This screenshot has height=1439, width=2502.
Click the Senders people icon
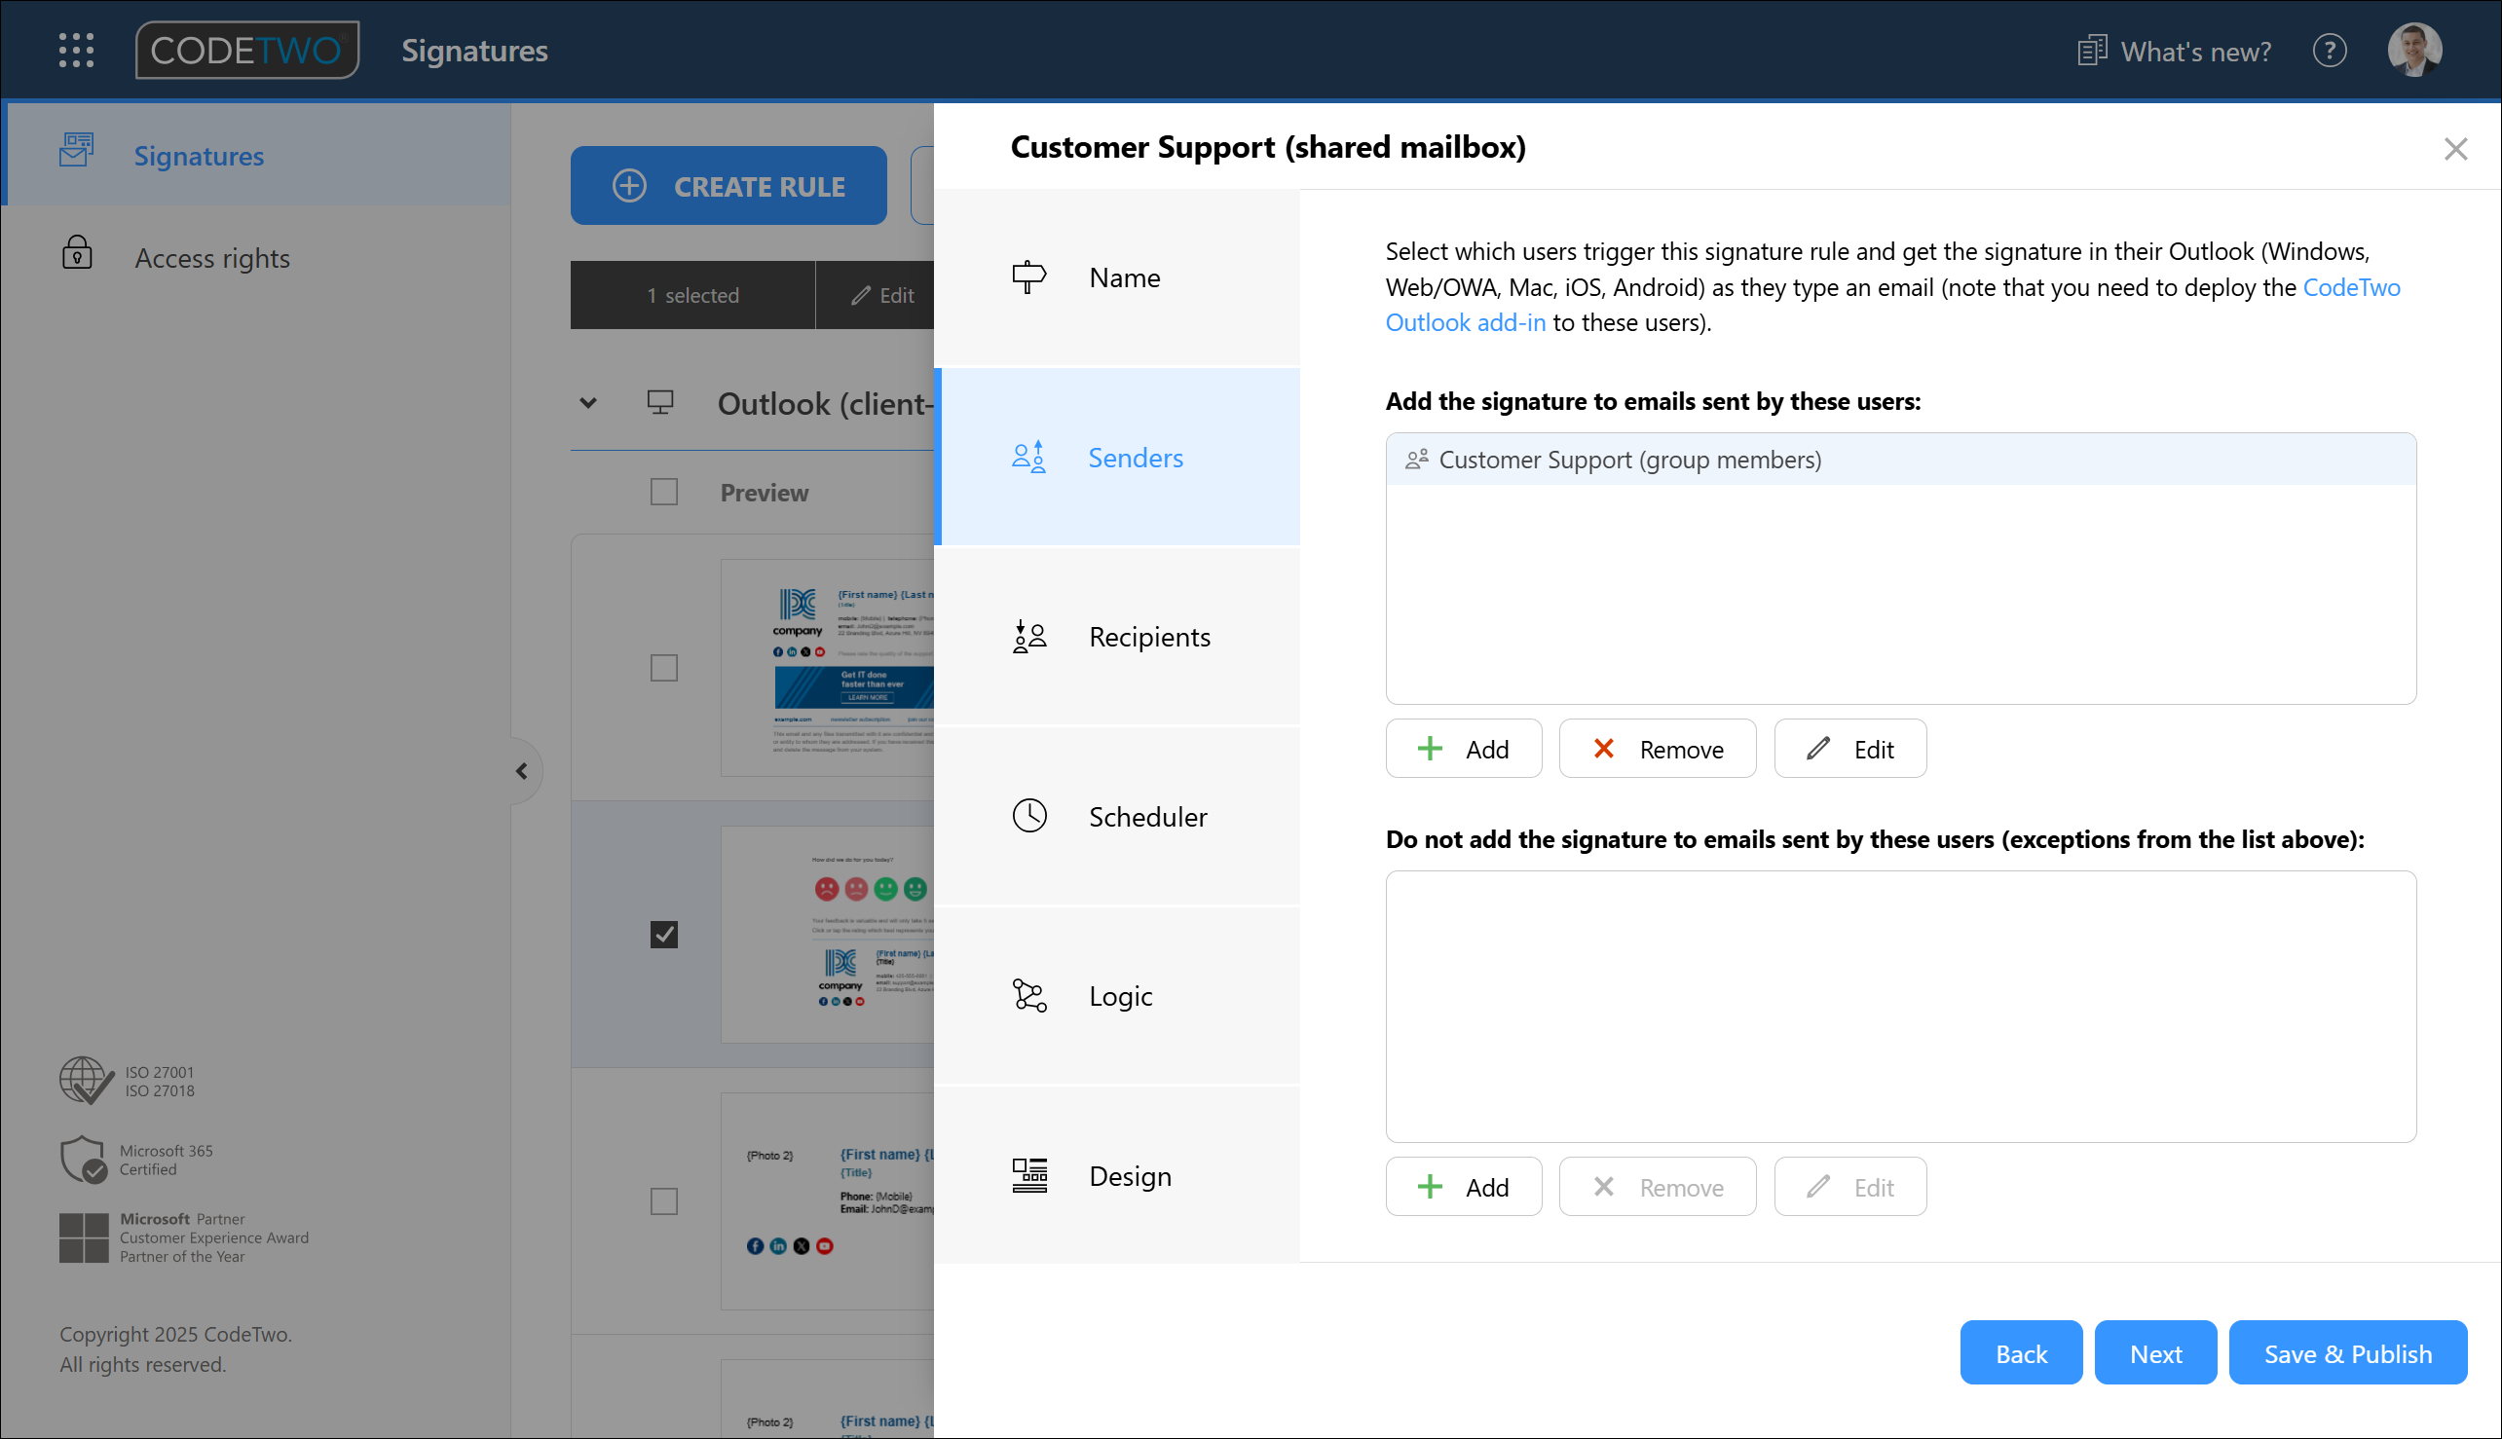click(1028, 458)
